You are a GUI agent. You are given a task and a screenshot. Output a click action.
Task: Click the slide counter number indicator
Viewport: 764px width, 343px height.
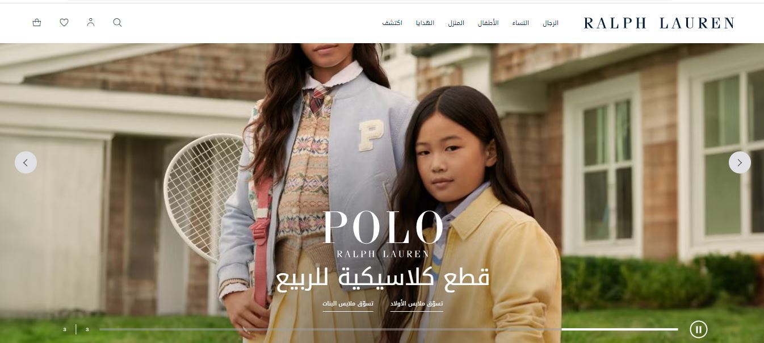[76, 329]
